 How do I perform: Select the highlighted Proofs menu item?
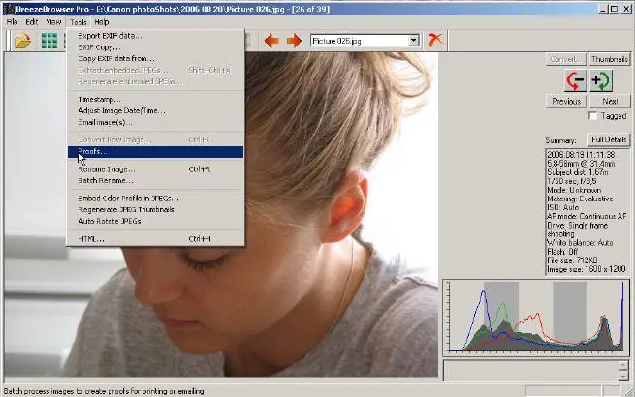coord(155,152)
